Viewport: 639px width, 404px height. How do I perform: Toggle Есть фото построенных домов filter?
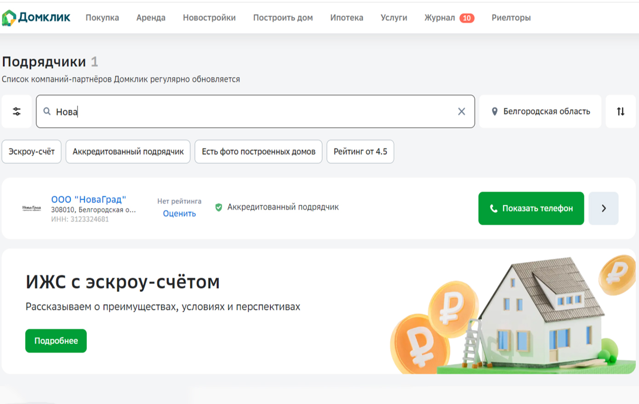pos(258,151)
